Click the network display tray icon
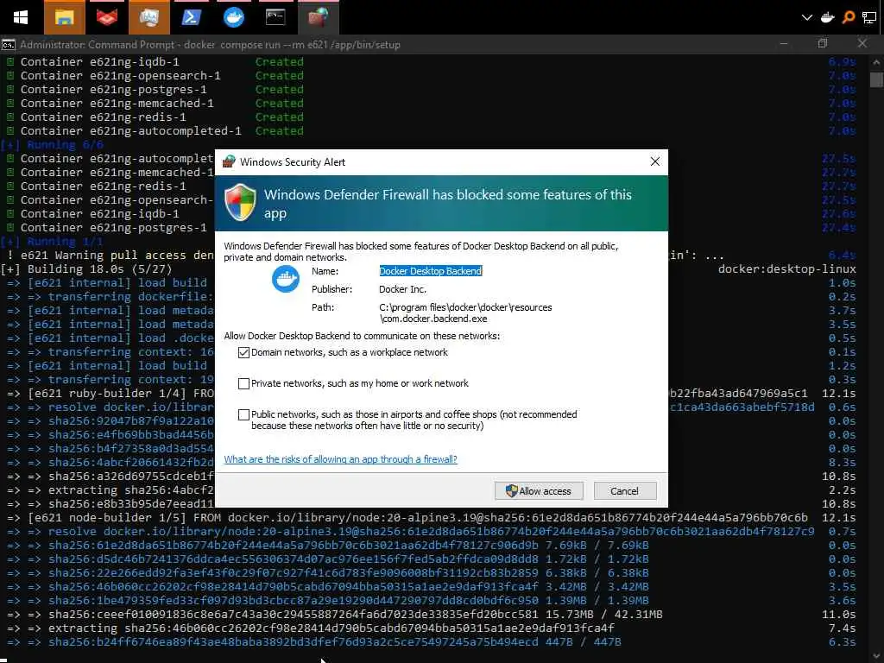The height and width of the screenshot is (663, 884). [869, 17]
